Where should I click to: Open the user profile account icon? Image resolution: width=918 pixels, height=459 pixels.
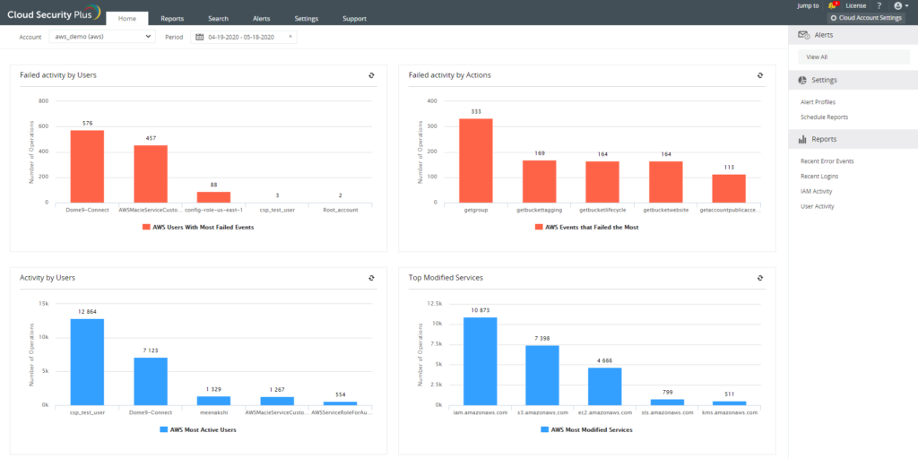899,6
